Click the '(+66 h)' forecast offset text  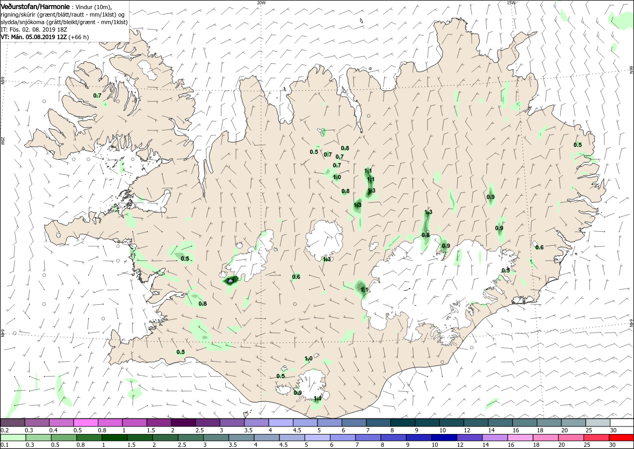pos(79,37)
